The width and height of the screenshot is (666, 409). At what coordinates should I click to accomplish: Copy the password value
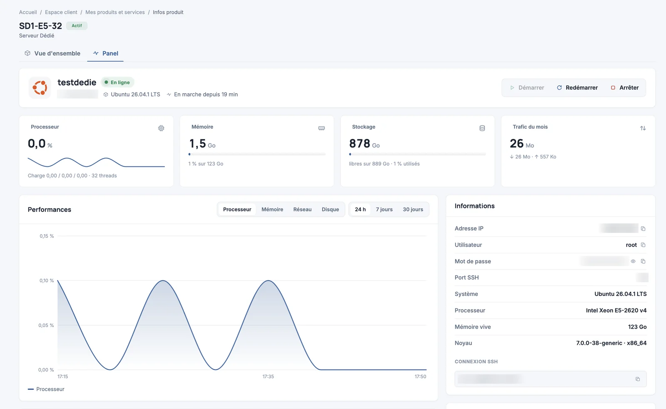pyautogui.click(x=643, y=261)
